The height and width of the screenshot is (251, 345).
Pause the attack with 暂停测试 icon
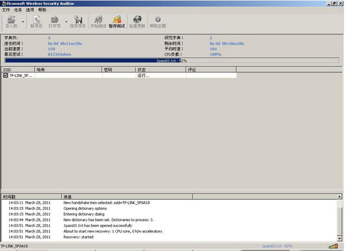[117, 22]
